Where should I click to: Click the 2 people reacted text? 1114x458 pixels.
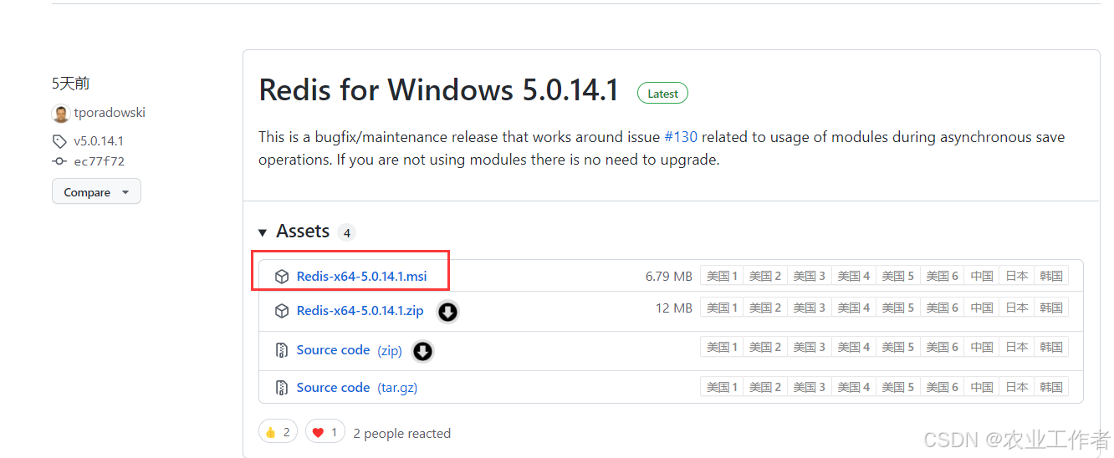401,433
